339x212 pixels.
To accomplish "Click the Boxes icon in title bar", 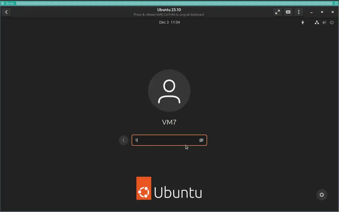I will (x=3, y=3).
